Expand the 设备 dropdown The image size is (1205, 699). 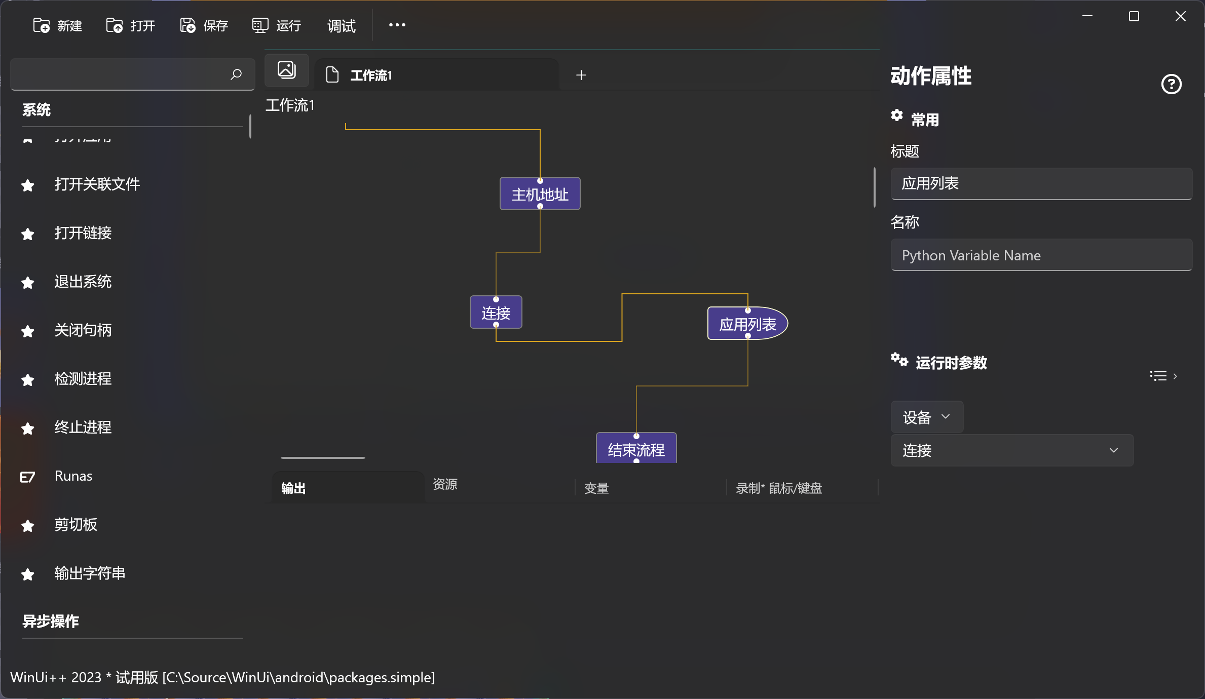[x=926, y=417]
